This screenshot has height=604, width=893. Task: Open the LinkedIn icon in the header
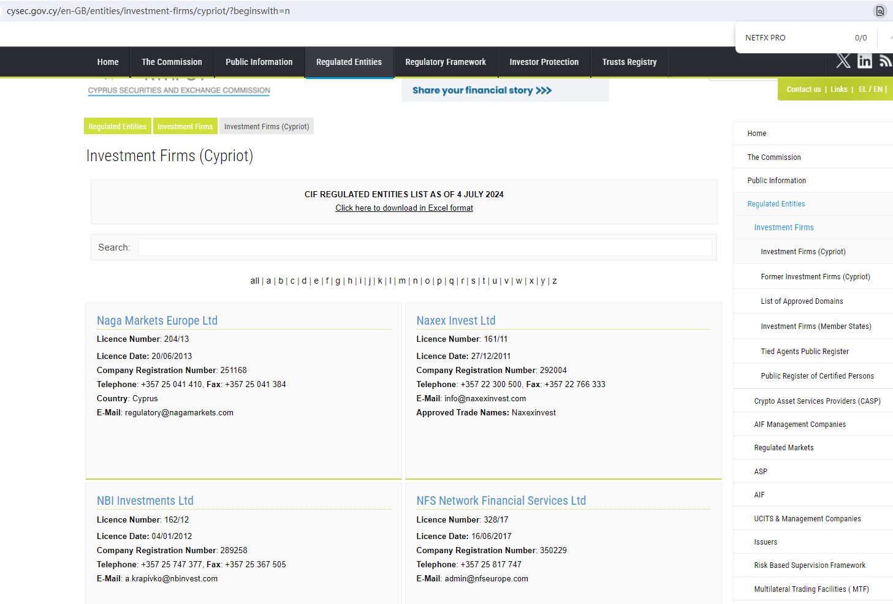[864, 61]
